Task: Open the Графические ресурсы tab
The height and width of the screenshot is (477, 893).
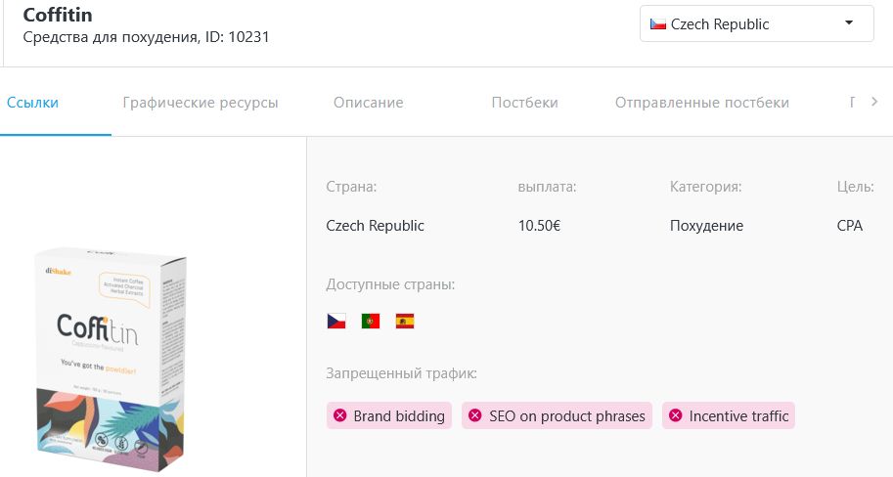Action: click(201, 103)
